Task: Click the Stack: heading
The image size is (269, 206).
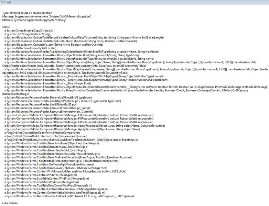Action: click(x=6, y=27)
